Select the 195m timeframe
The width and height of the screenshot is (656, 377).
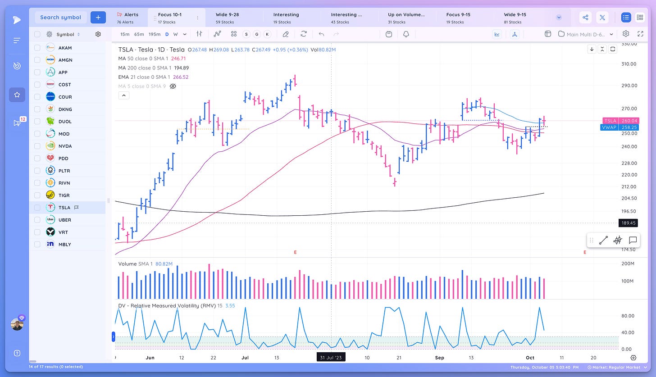tap(154, 34)
